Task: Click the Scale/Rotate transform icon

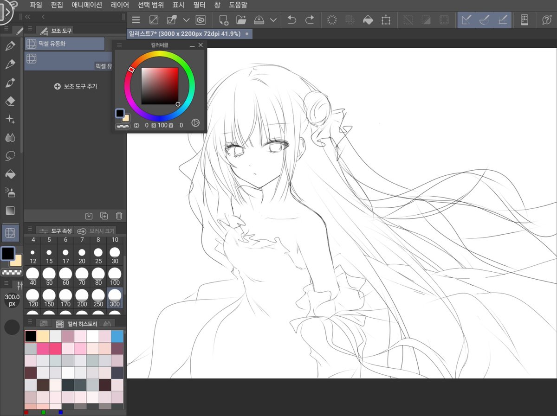Action: tap(386, 20)
